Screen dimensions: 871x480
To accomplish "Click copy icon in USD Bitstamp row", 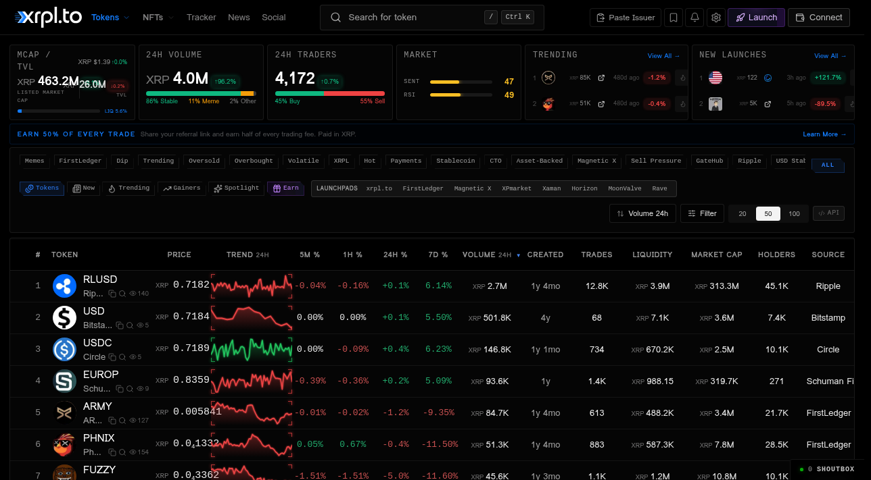I will [120, 325].
